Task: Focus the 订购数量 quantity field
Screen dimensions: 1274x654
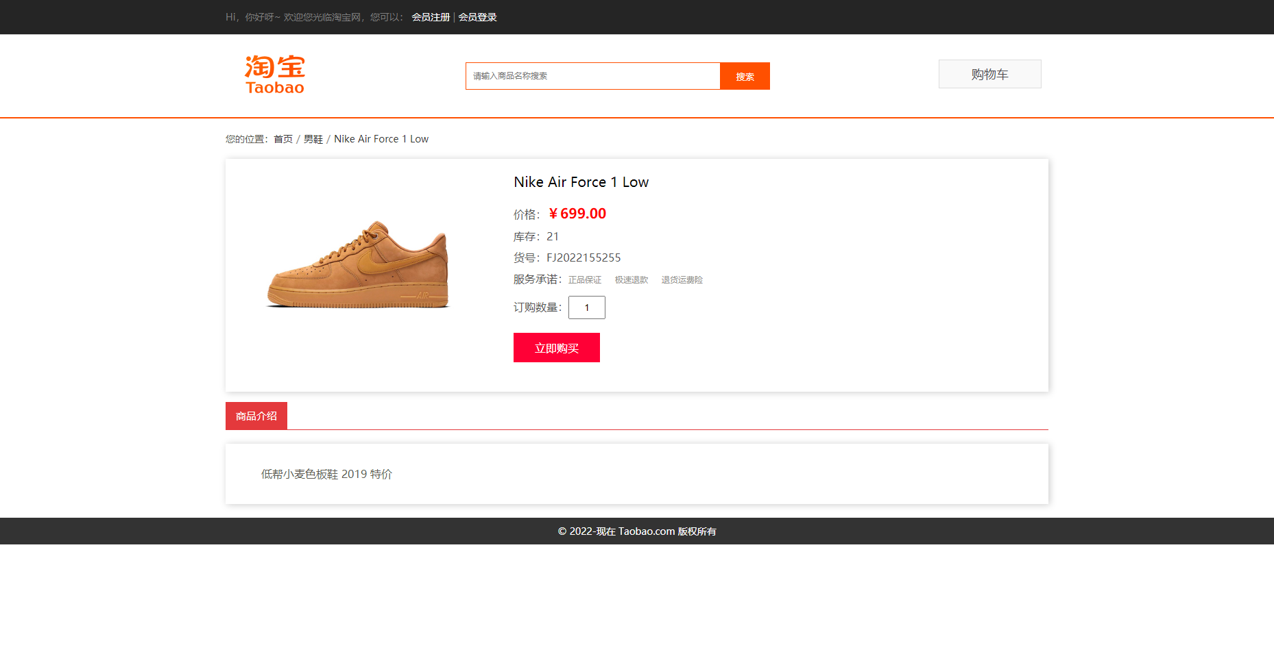Action: [587, 307]
